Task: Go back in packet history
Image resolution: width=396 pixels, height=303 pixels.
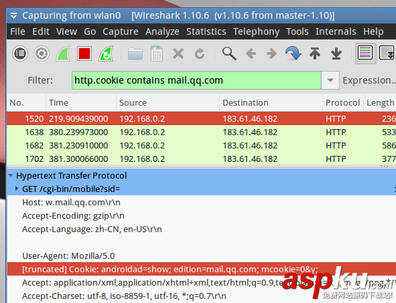Action: pos(251,54)
